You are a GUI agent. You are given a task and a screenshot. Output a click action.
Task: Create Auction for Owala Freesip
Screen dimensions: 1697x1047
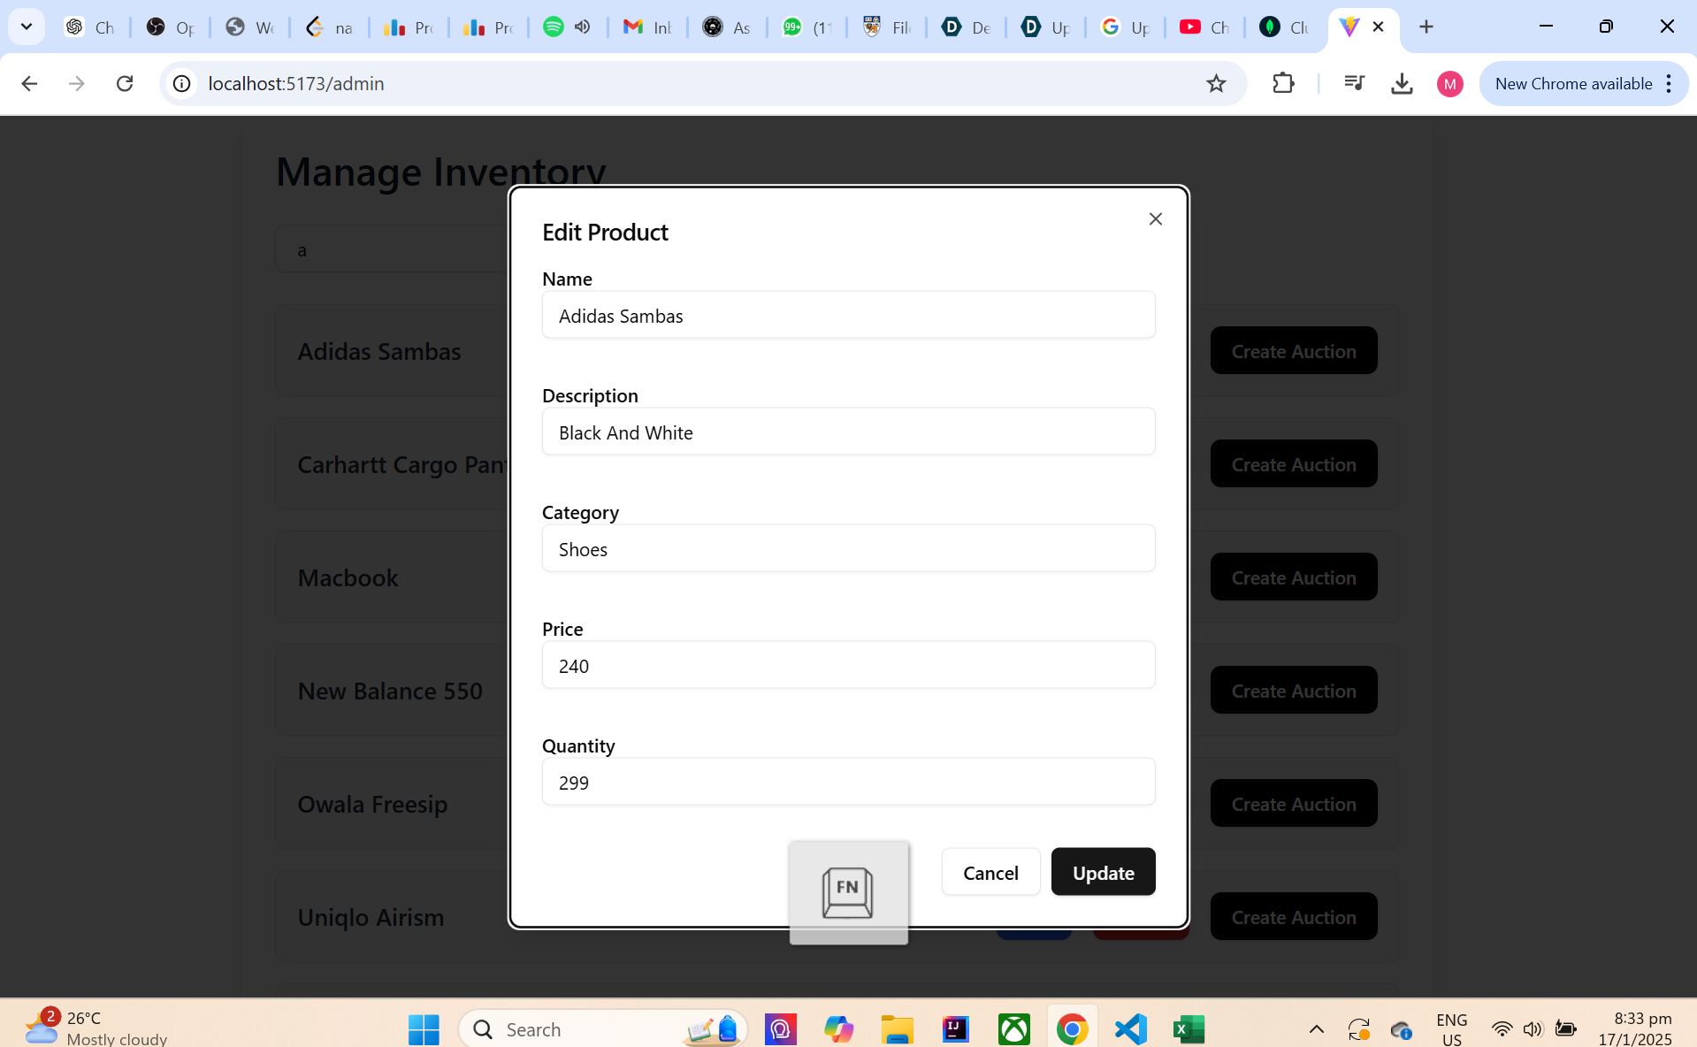click(x=1293, y=803)
